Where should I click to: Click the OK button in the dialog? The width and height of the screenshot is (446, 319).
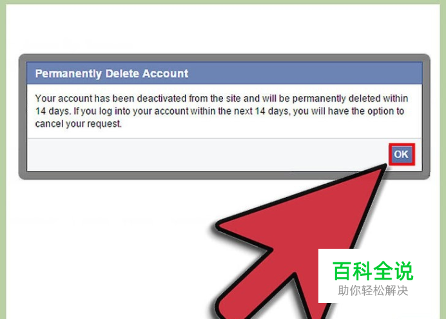(402, 155)
